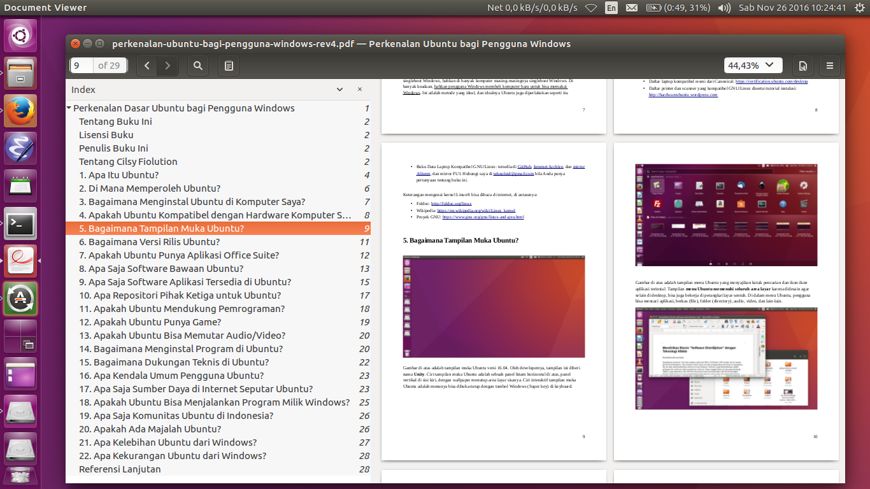The height and width of the screenshot is (489, 870).
Task: Open the in-document search tool
Action: point(197,65)
